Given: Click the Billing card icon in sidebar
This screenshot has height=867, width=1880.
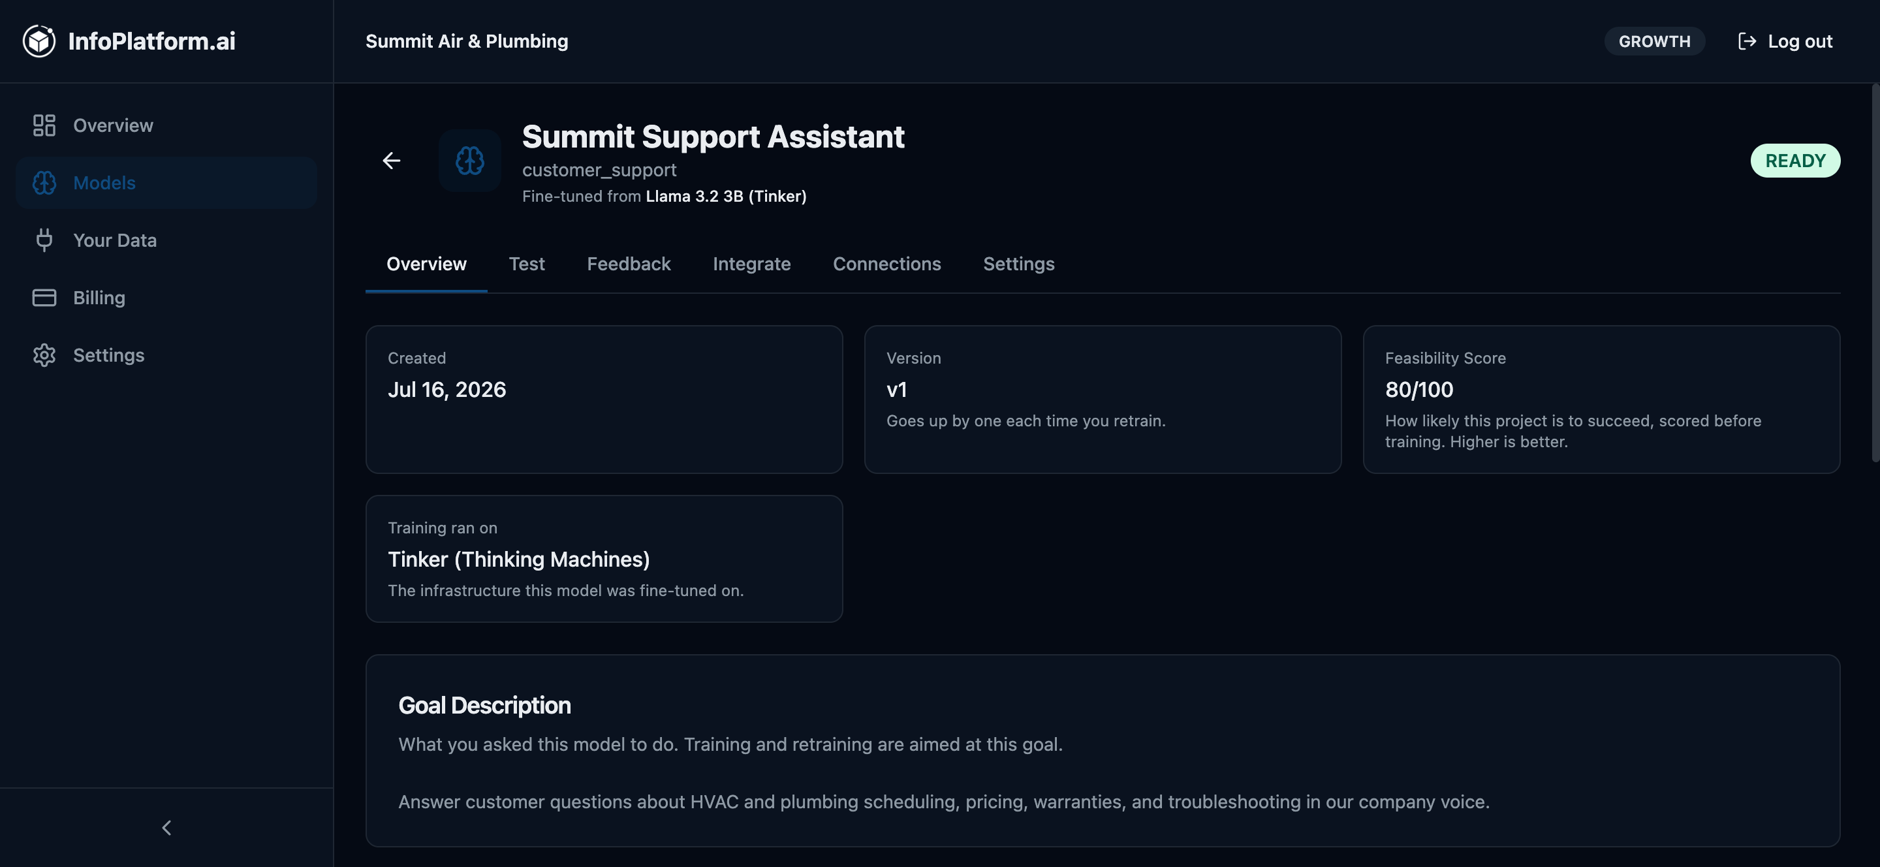Looking at the screenshot, I should pyautogui.click(x=44, y=298).
